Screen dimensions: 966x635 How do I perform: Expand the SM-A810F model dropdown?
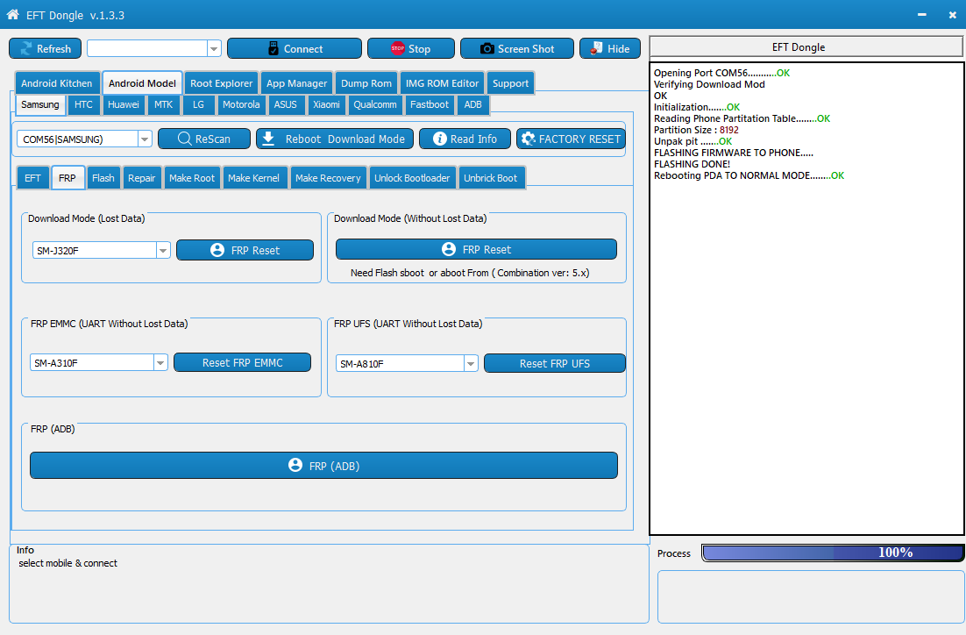tap(471, 364)
